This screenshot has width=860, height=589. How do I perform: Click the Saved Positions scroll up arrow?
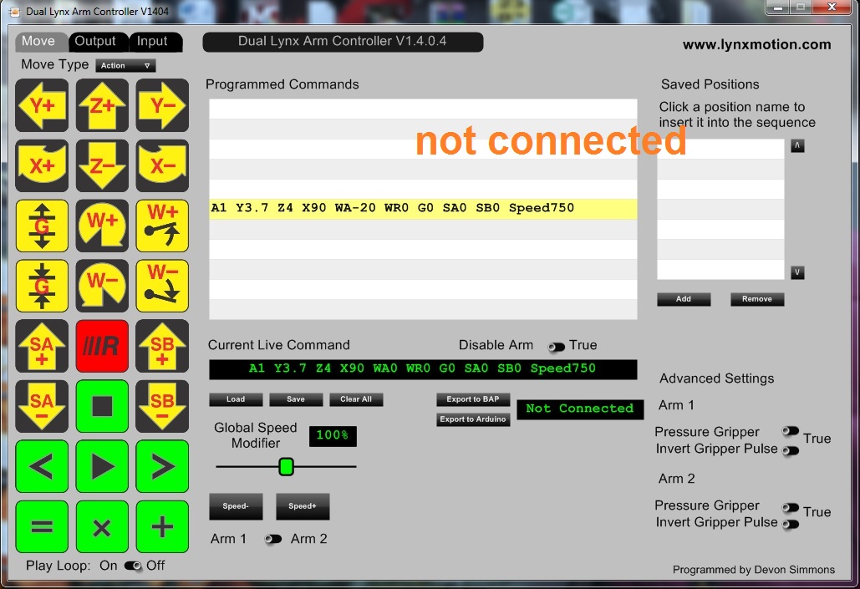797,146
